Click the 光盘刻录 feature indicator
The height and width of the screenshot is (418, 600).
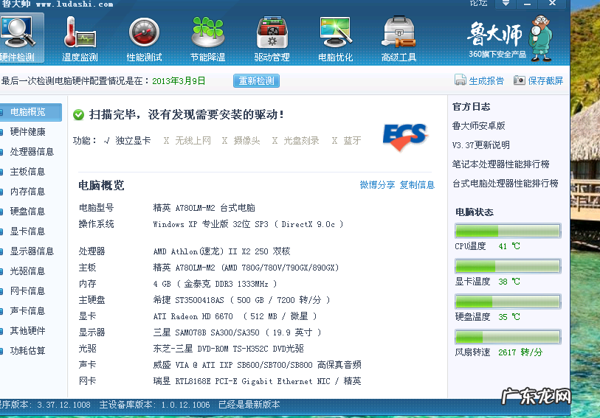tap(295, 141)
